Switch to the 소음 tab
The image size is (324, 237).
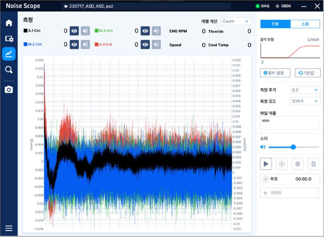(305, 24)
